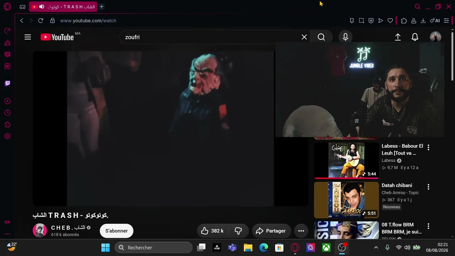Open the 08 T.flow BRM video title
The width and height of the screenshot is (455, 256).
(x=402, y=228)
